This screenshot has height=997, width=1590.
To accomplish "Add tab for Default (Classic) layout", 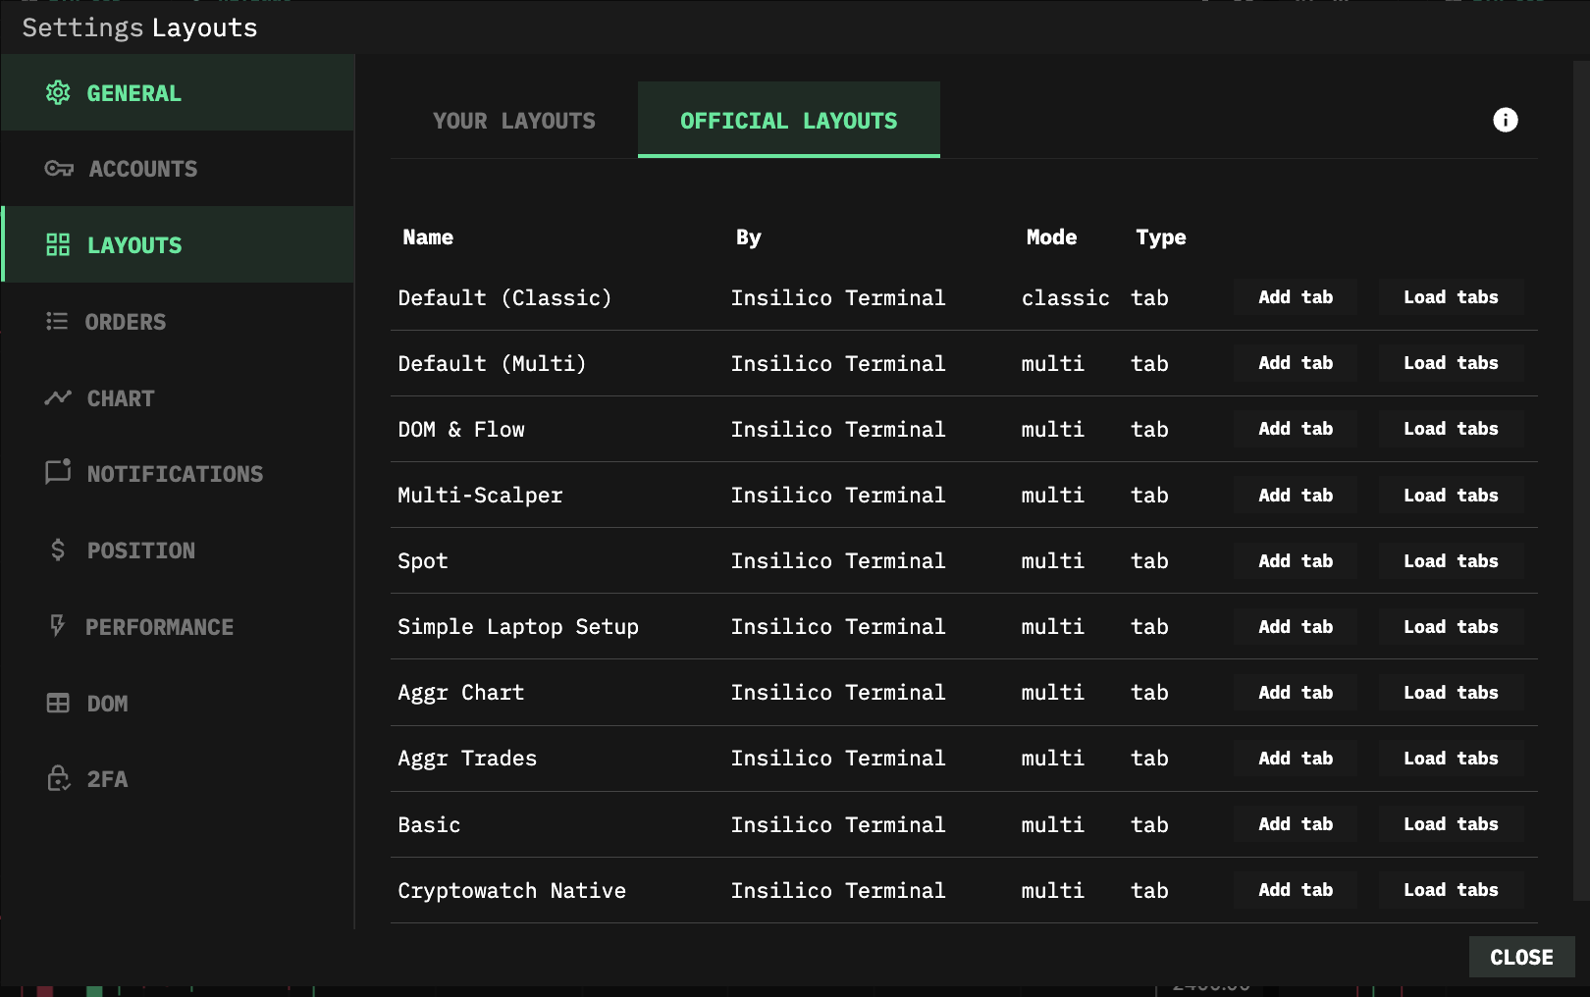I will (x=1295, y=297).
